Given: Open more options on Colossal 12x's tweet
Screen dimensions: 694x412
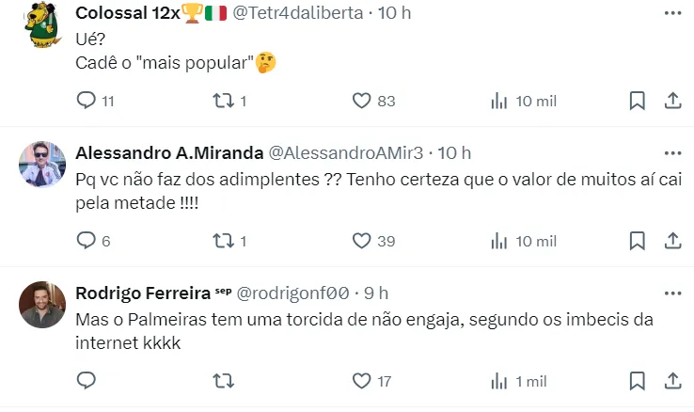Looking at the screenshot, I should 672,13.
